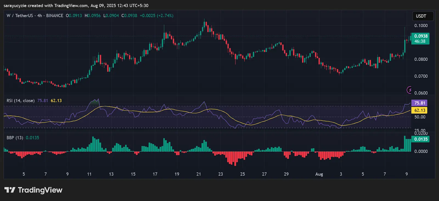Click the W / TetherUS symbol title
Screen dimensions: 439x201
point(20,16)
